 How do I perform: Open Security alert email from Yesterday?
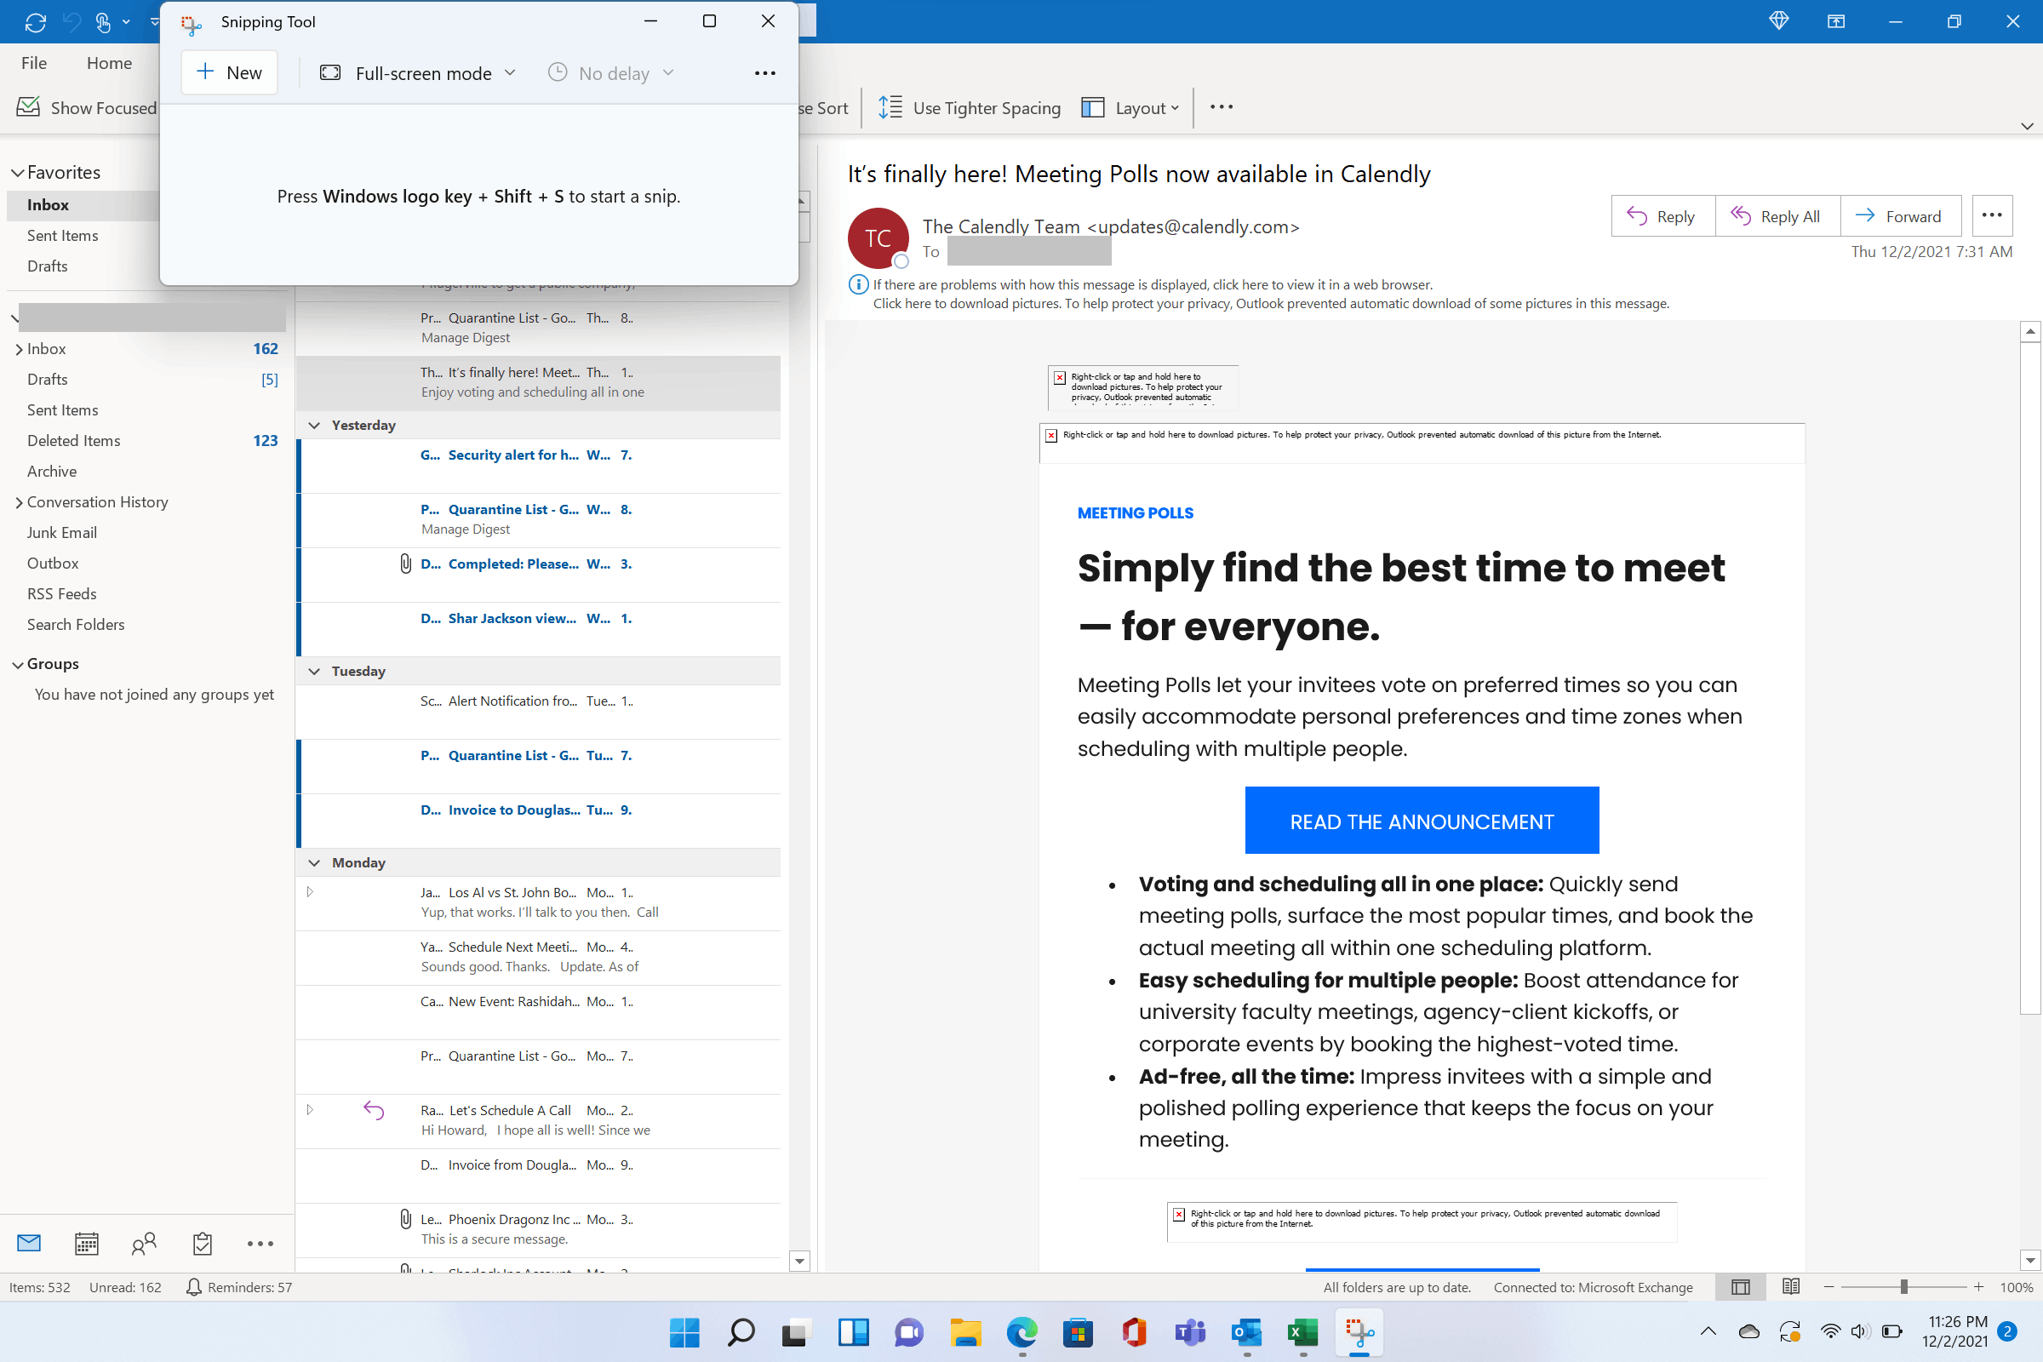point(539,466)
